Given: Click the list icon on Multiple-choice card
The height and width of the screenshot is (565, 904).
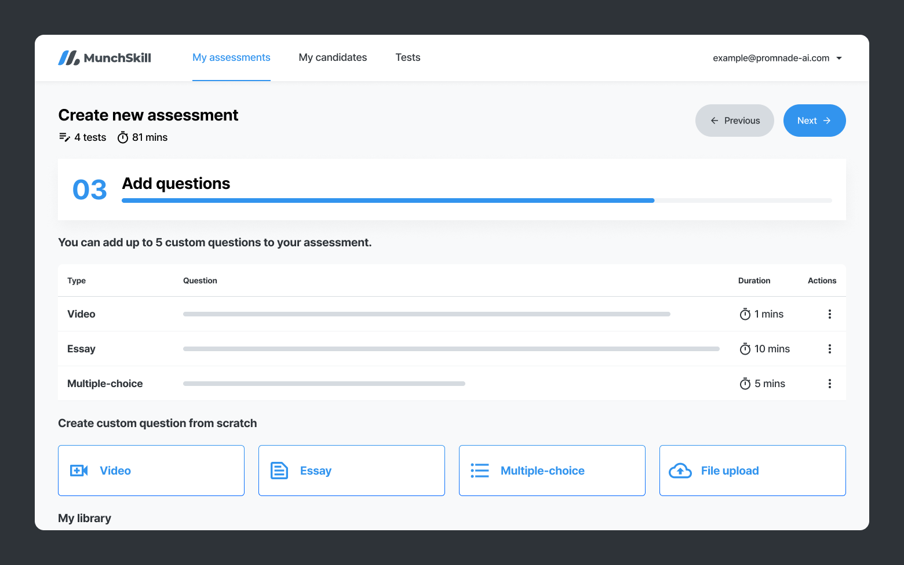Looking at the screenshot, I should point(480,471).
